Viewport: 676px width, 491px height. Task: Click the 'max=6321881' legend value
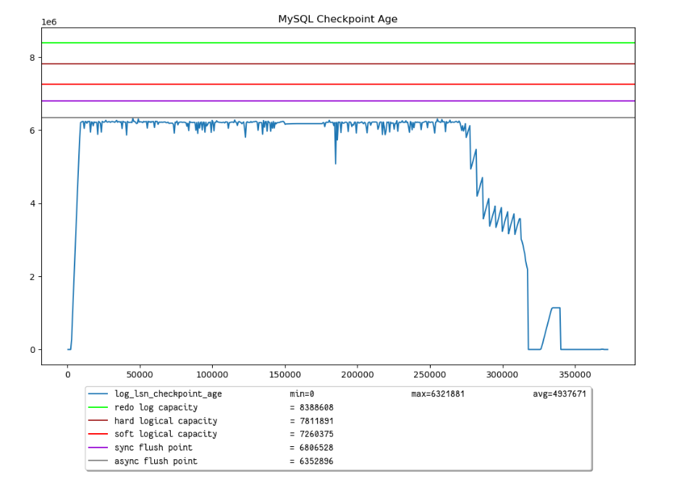438,393
